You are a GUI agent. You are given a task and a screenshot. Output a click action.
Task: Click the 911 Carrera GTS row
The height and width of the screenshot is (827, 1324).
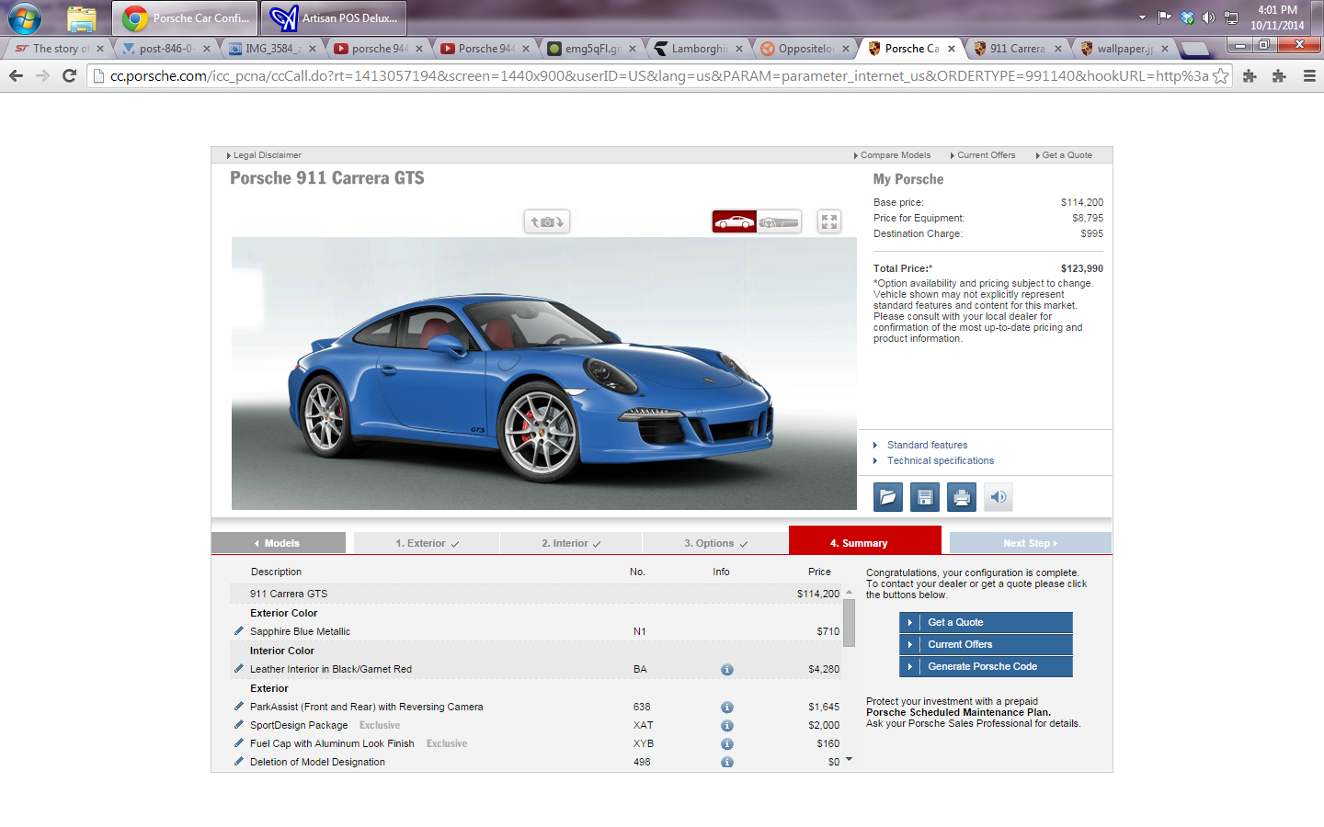coord(536,594)
